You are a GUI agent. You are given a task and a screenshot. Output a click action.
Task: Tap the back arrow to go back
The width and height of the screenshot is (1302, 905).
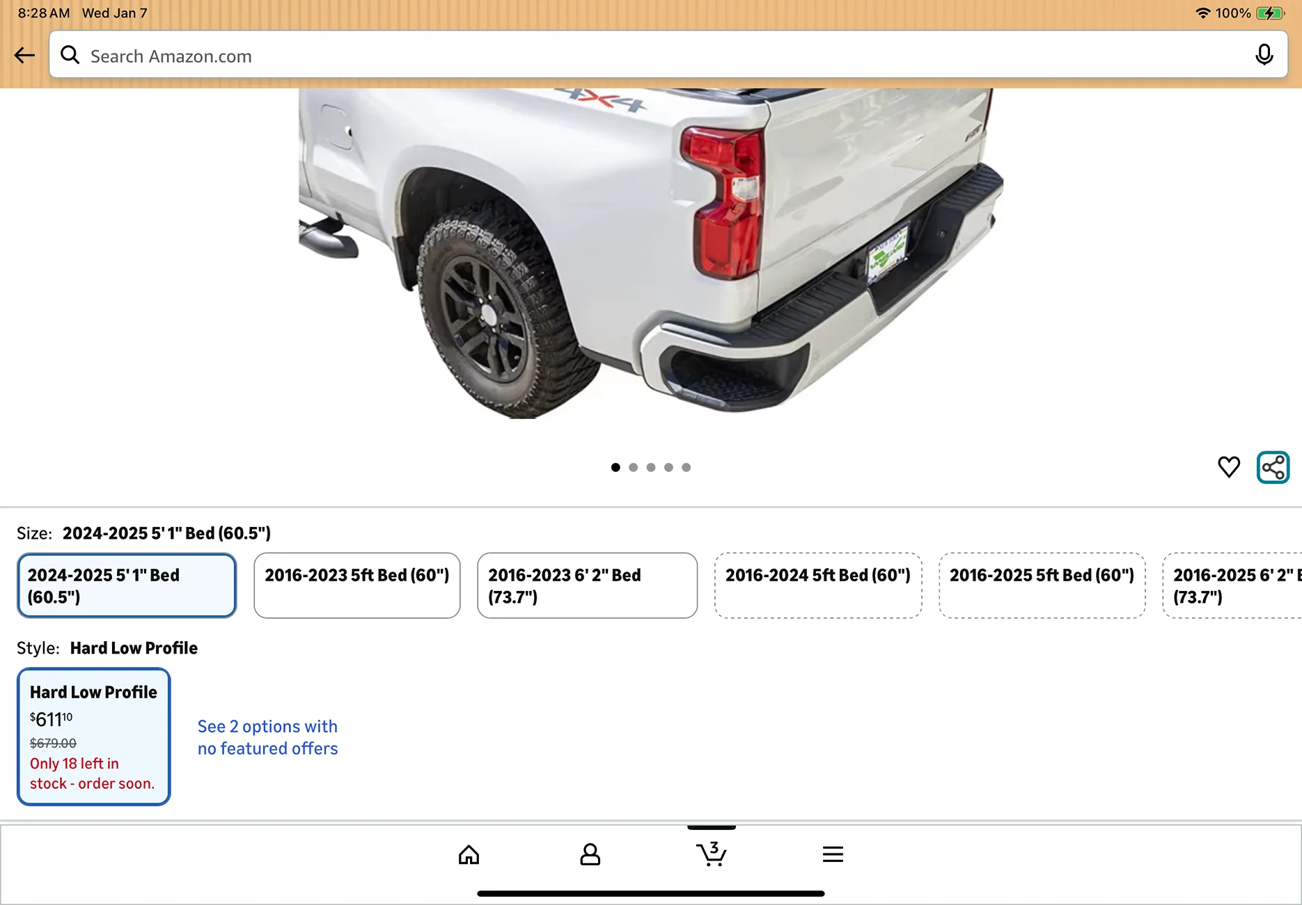pyautogui.click(x=24, y=55)
